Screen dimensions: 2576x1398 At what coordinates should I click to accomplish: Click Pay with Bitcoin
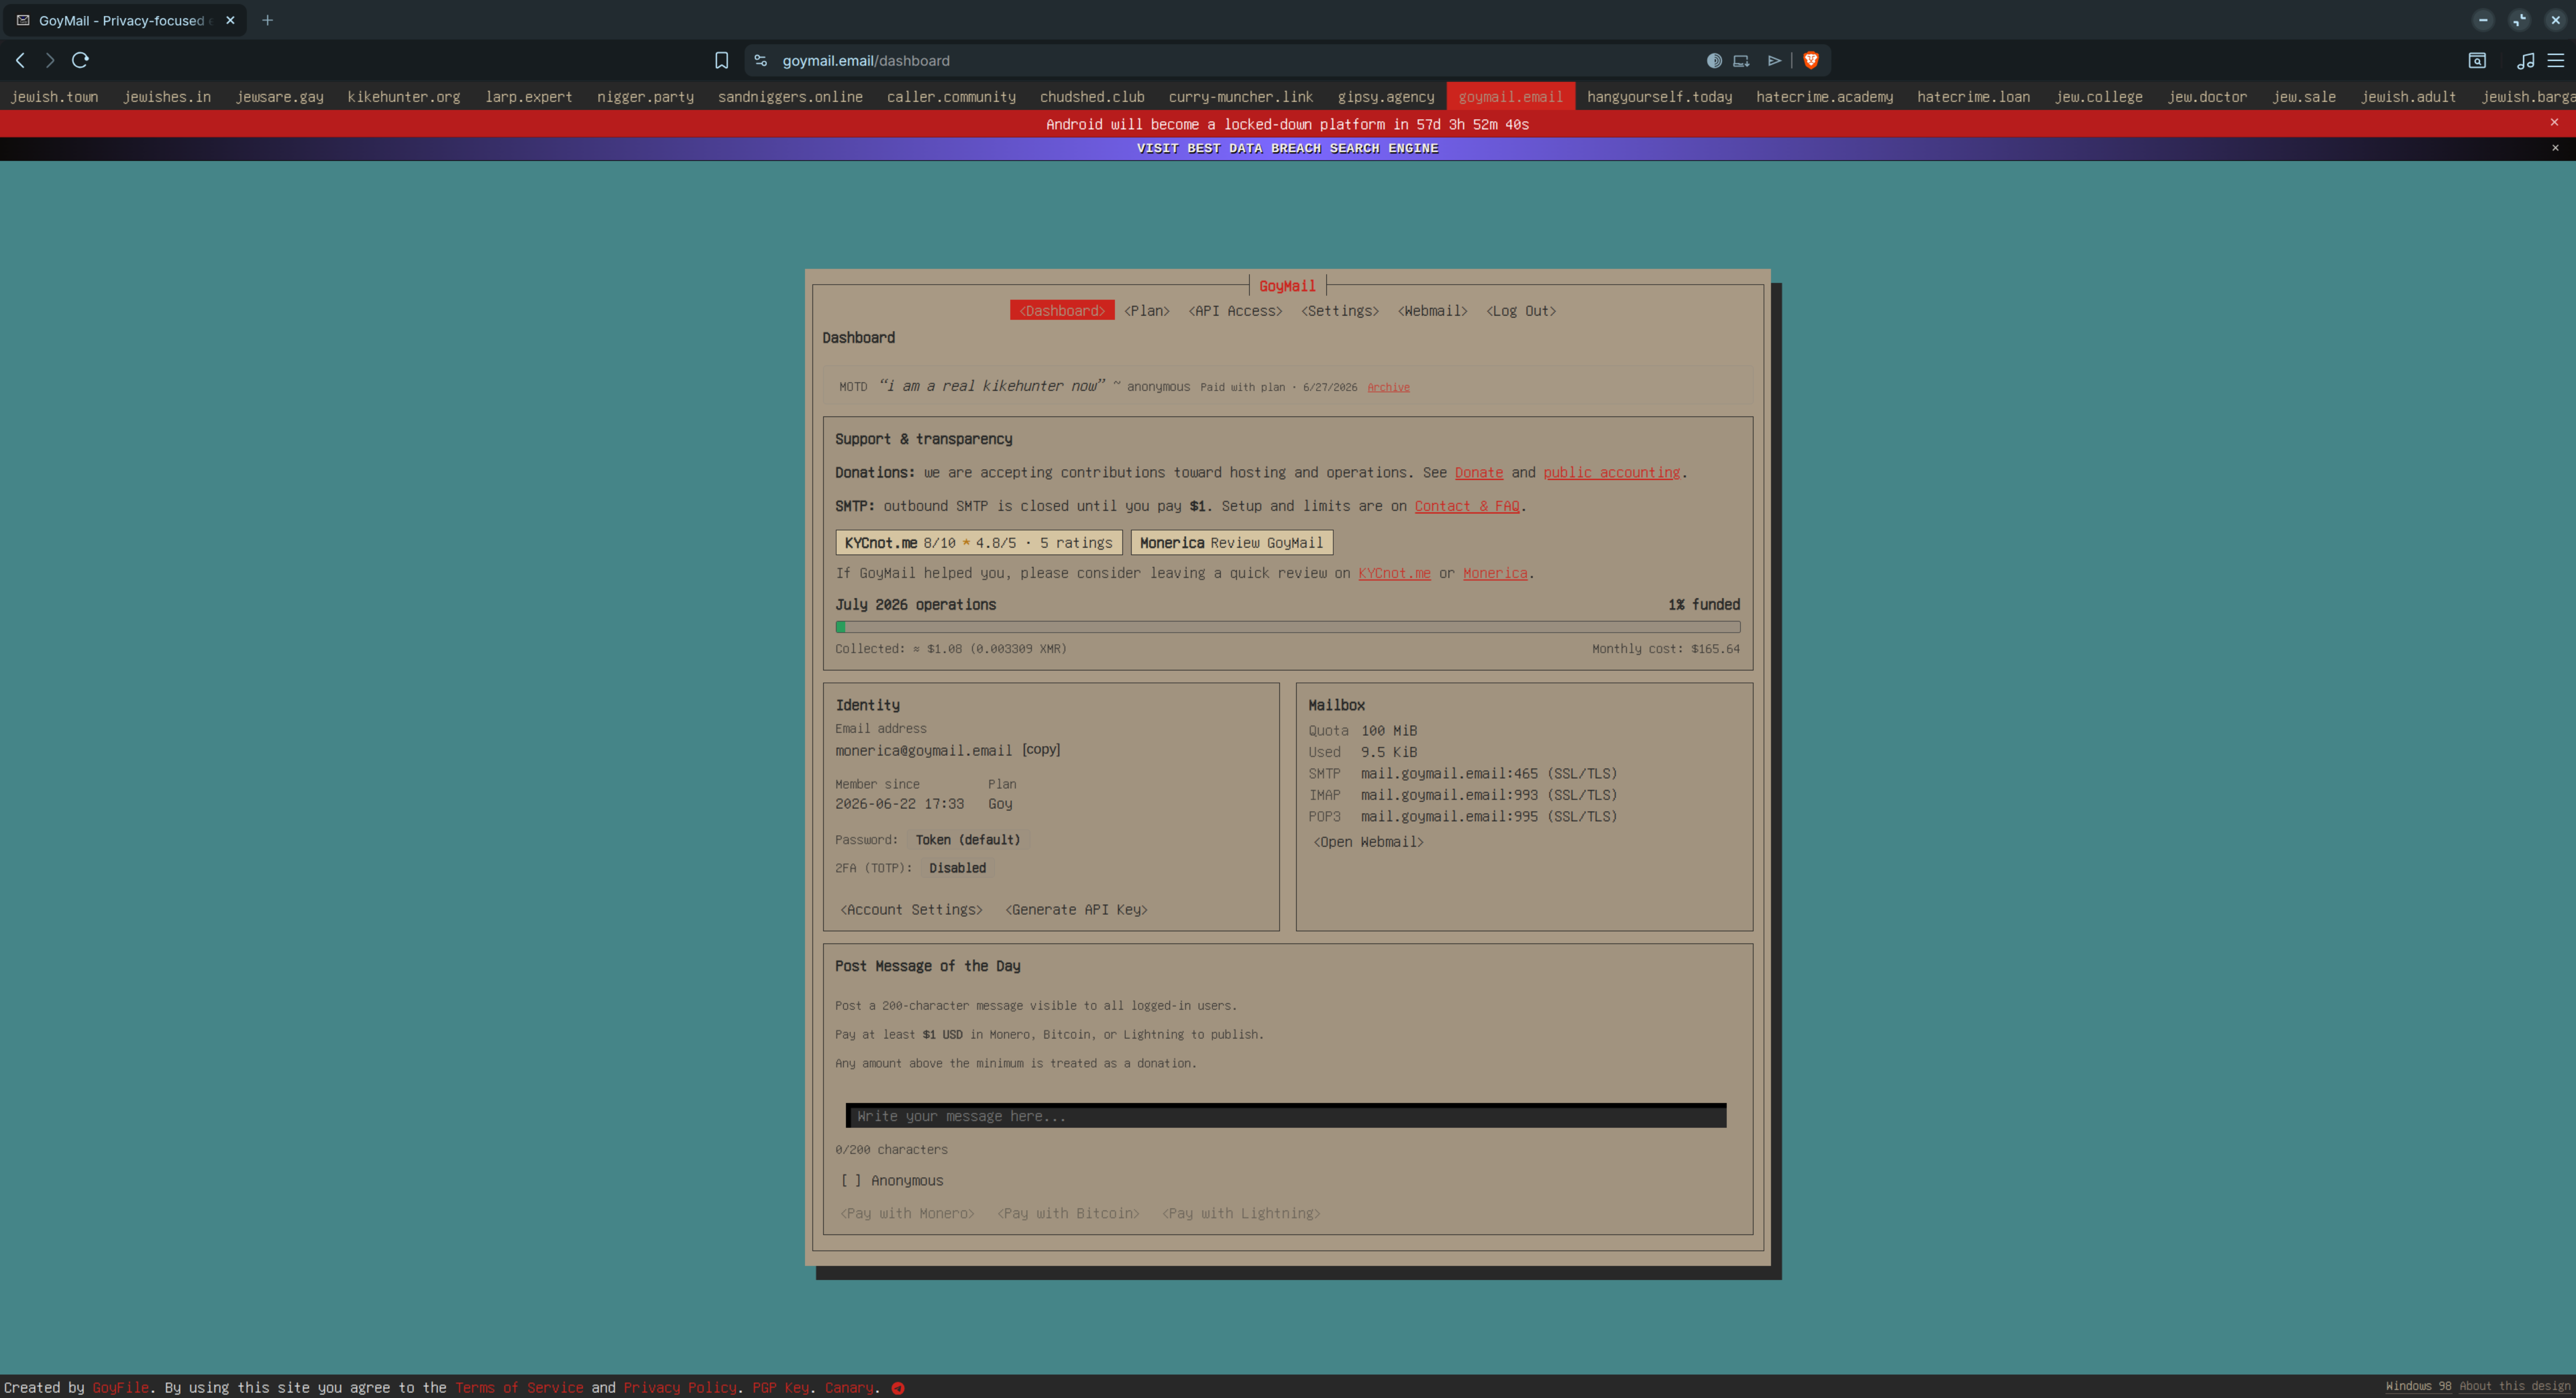pyautogui.click(x=1068, y=1213)
